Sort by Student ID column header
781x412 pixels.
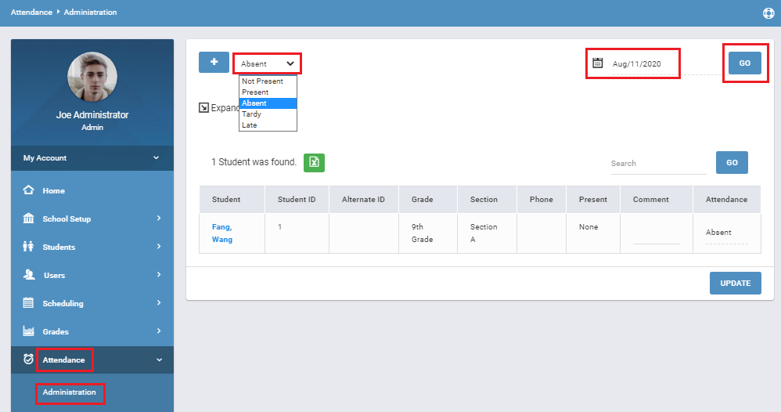pyautogui.click(x=297, y=200)
